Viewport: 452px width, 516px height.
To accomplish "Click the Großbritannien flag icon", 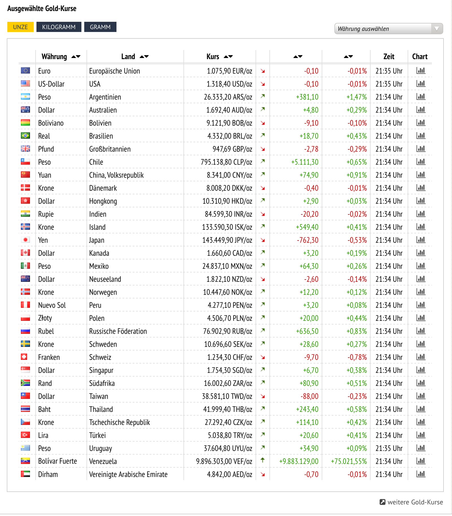I will point(25,149).
